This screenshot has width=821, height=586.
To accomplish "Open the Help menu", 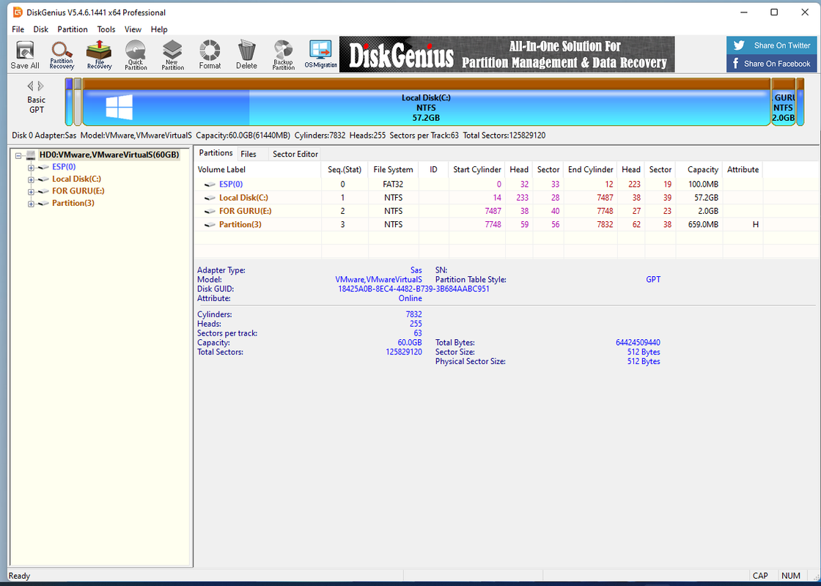I will tap(159, 29).
